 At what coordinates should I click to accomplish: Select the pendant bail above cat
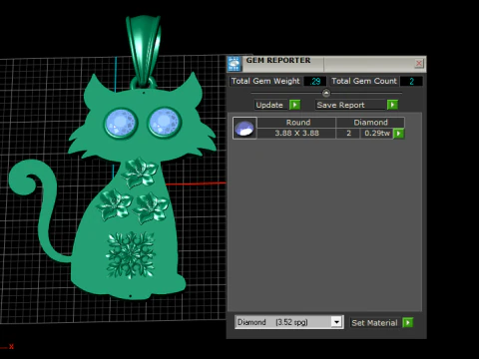[144, 50]
